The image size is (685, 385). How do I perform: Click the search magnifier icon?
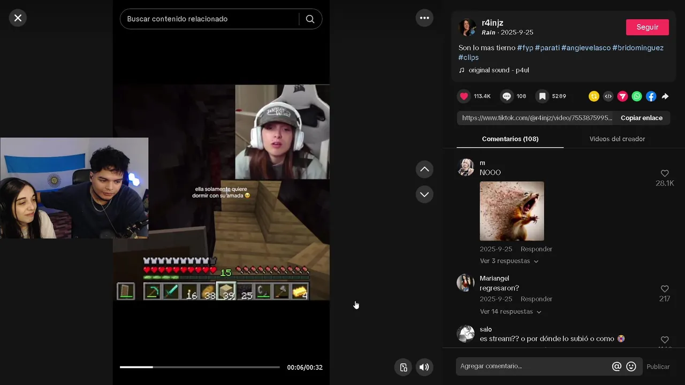[310, 19]
